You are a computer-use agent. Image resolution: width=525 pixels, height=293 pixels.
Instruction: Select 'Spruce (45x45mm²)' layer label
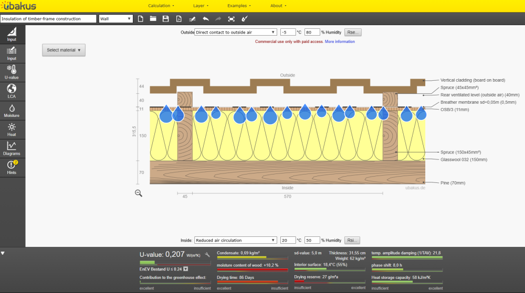click(459, 88)
